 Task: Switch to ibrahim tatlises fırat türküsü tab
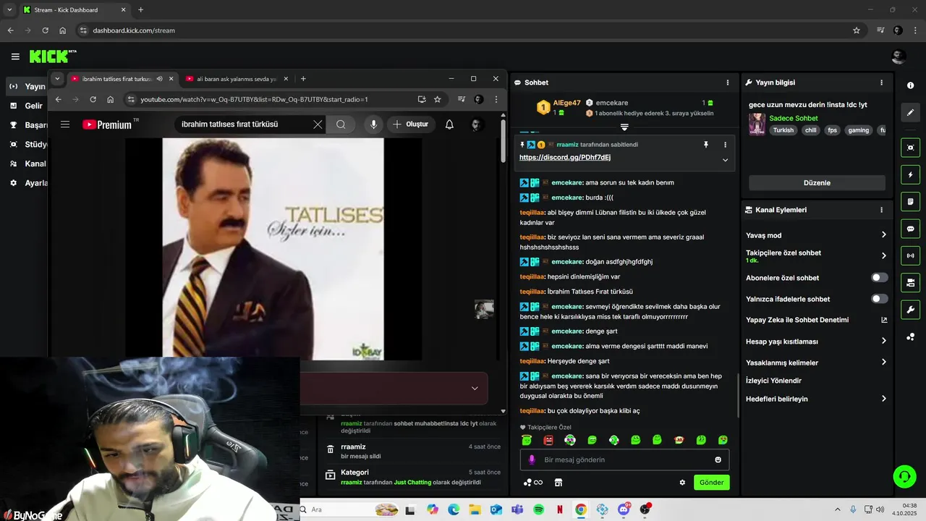pyautogui.click(x=122, y=79)
